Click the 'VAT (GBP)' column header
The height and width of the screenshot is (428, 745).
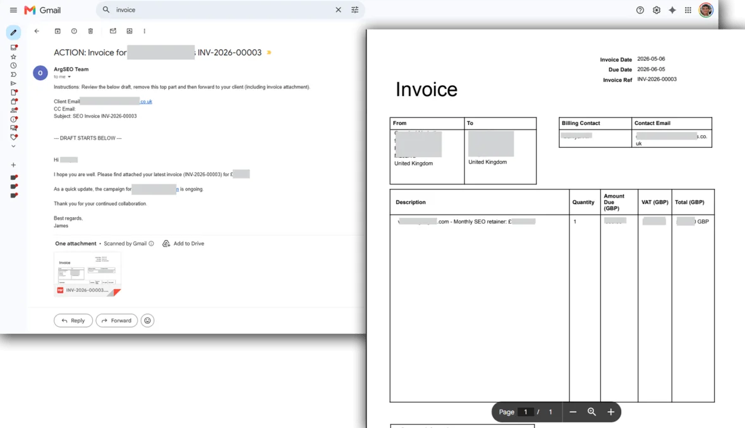[x=655, y=202]
